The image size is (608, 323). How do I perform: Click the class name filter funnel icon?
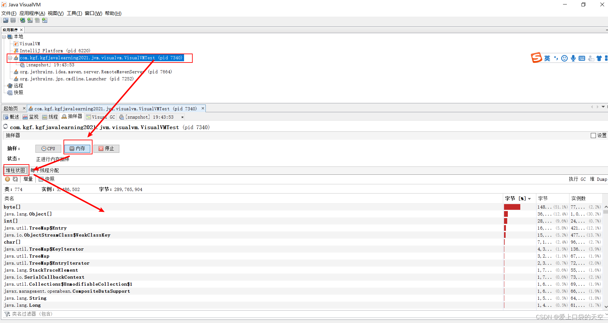click(7, 314)
